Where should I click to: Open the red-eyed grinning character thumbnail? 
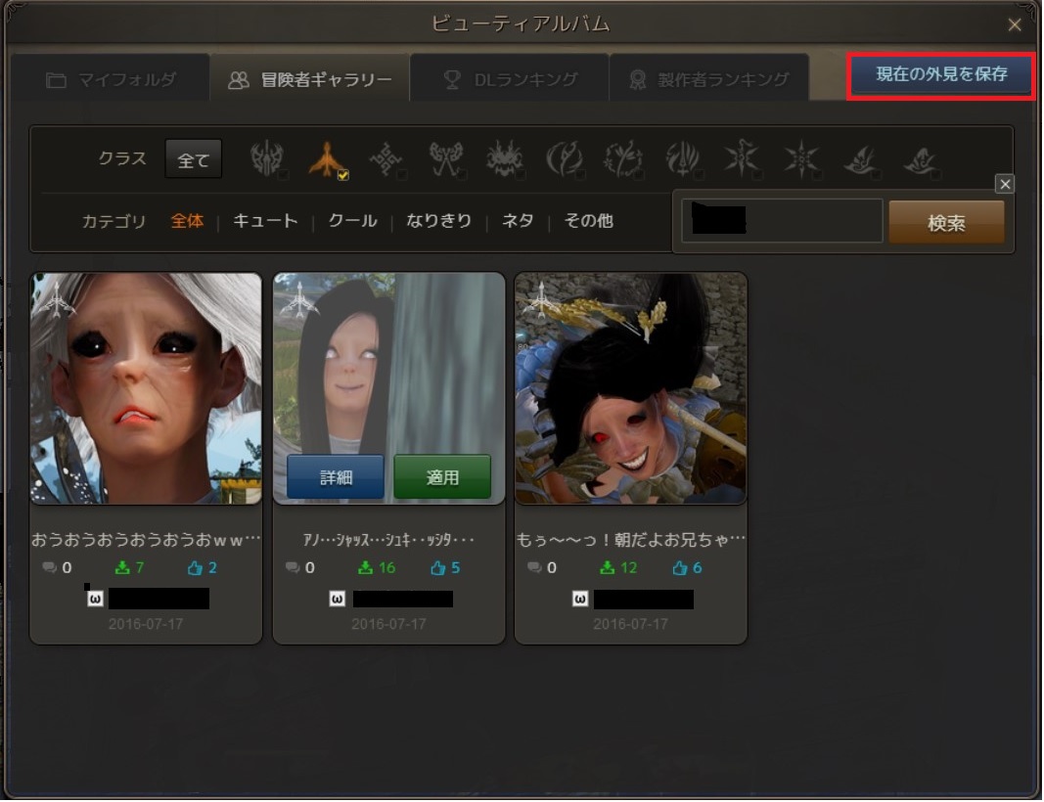coord(630,388)
